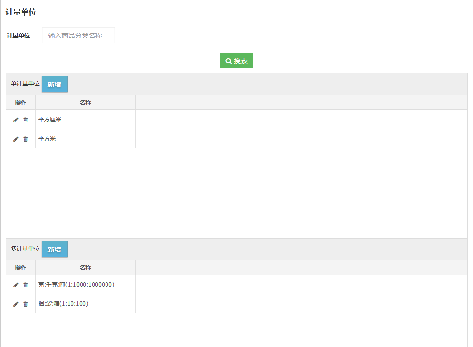Click 名称 column header under 多计量单位
The width and height of the screenshot is (473, 347).
[x=85, y=268]
